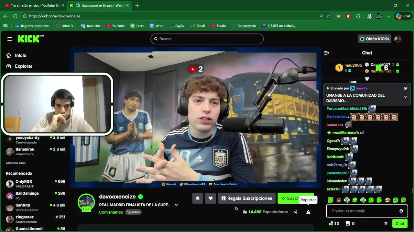Open the Copilot Chat button in the browser toolbar

(403, 16)
